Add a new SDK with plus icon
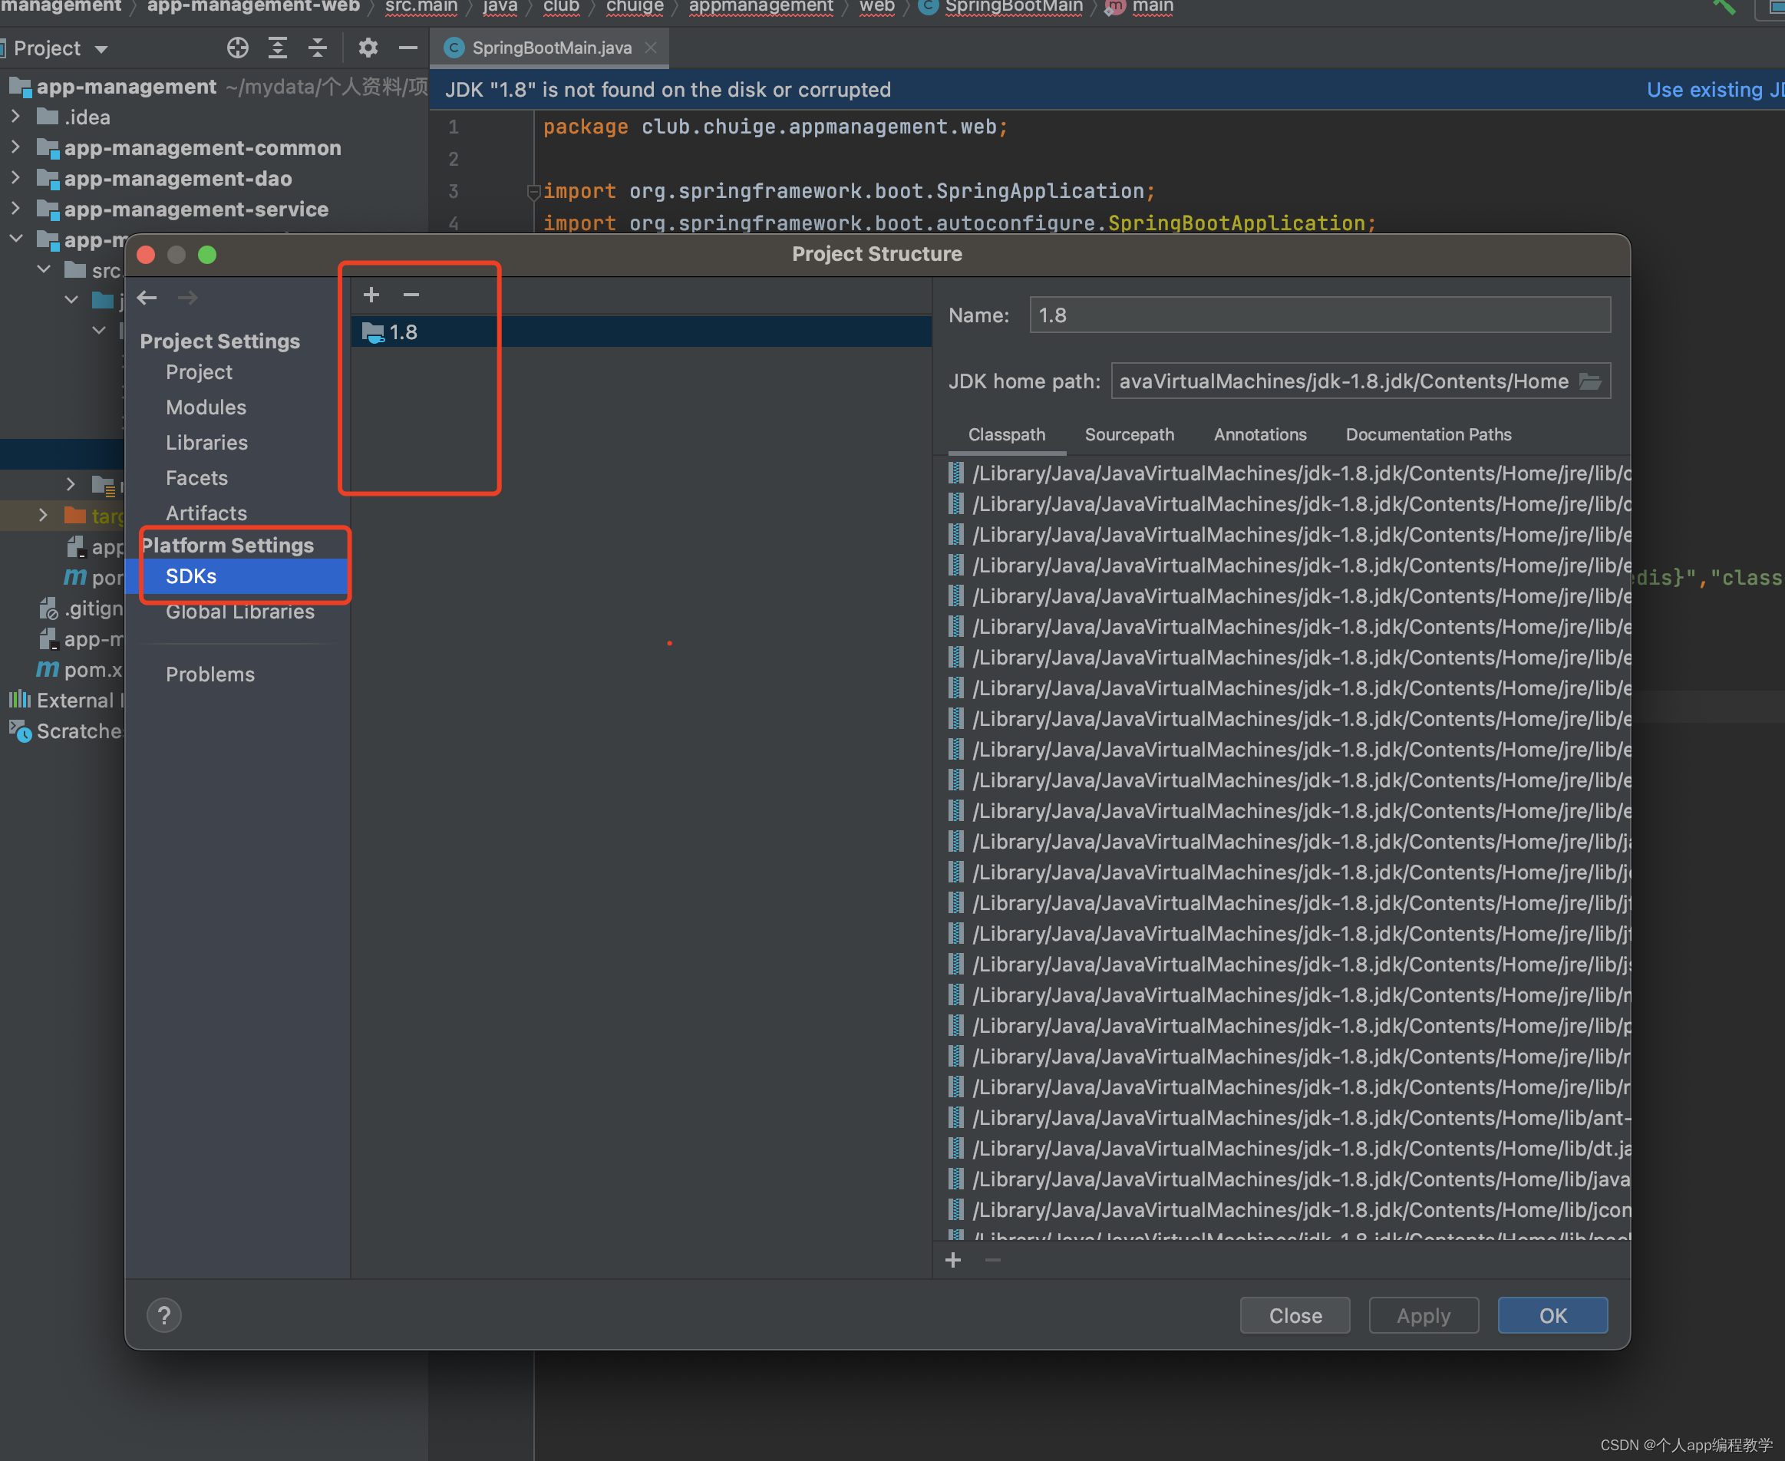This screenshot has width=1785, height=1461. [x=371, y=295]
